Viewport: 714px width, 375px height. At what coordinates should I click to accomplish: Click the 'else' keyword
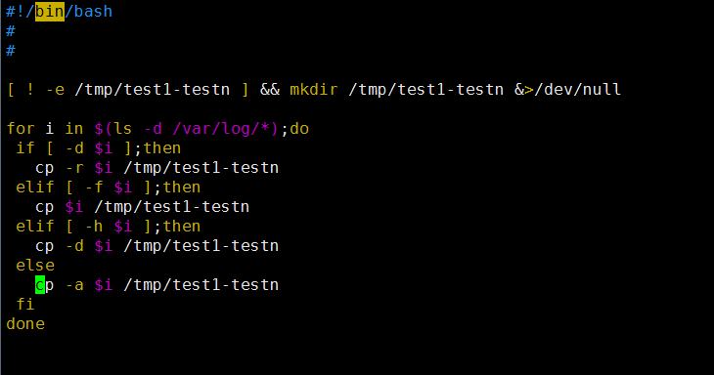[35, 266]
